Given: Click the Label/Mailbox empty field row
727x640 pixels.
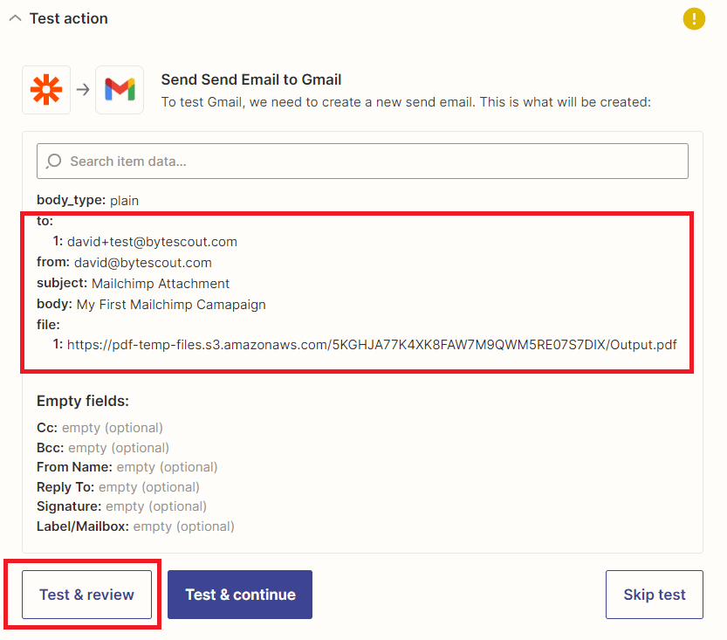Looking at the screenshot, I should click(135, 526).
